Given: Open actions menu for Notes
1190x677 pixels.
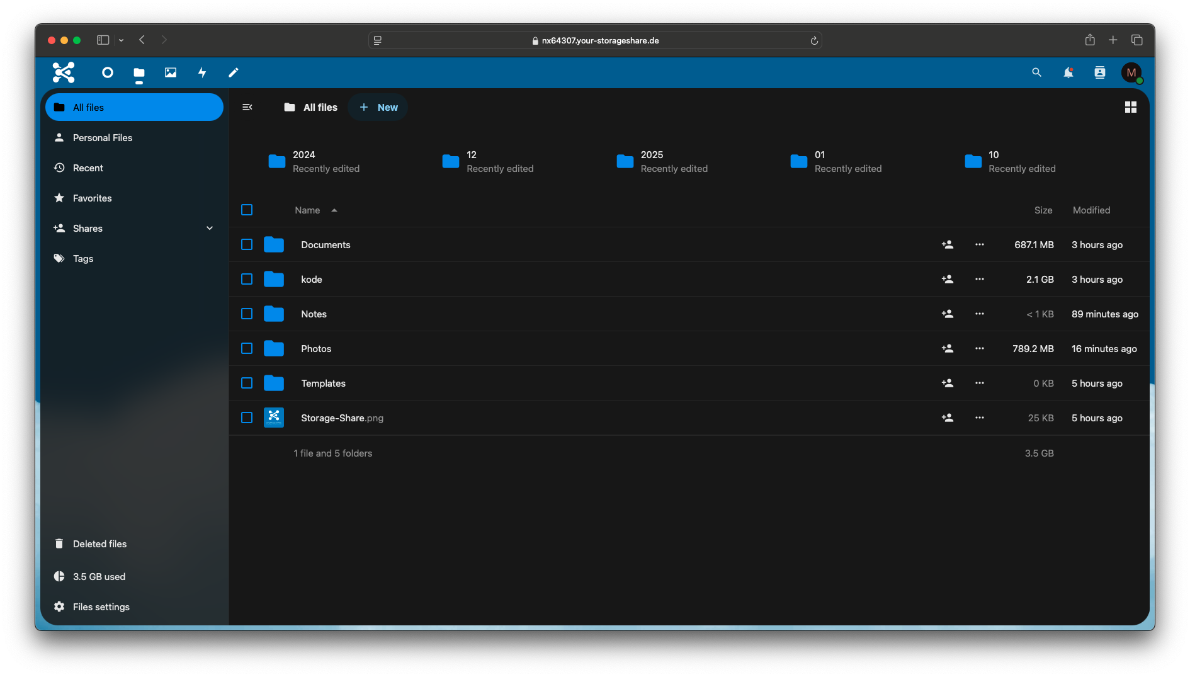Looking at the screenshot, I should click(x=980, y=314).
